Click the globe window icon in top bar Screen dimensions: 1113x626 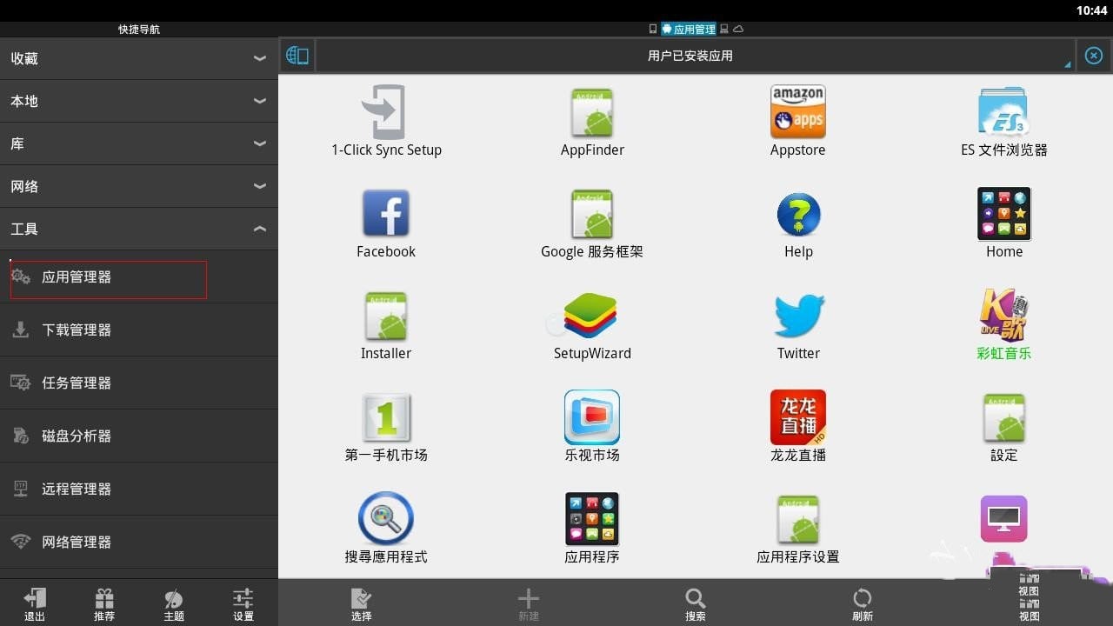click(x=297, y=56)
